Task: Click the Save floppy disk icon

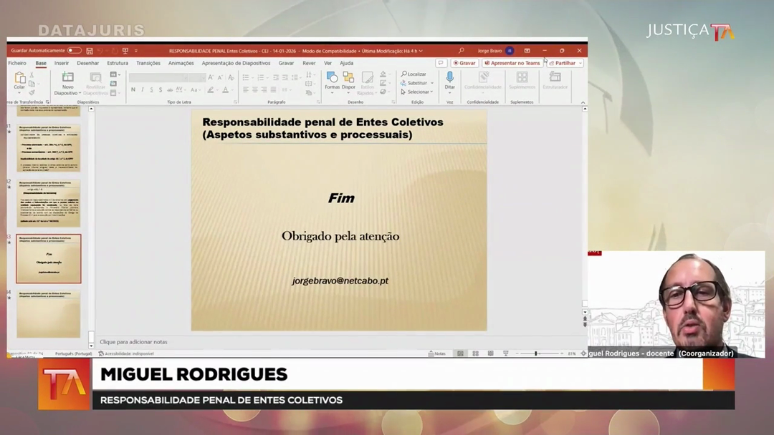Action: pyautogui.click(x=90, y=51)
